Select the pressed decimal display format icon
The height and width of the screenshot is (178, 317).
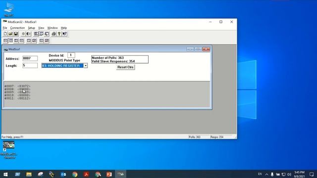point(11,41)
